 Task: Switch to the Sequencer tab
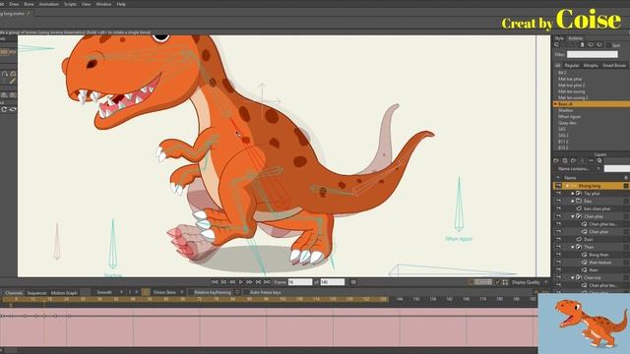[36, 293]
